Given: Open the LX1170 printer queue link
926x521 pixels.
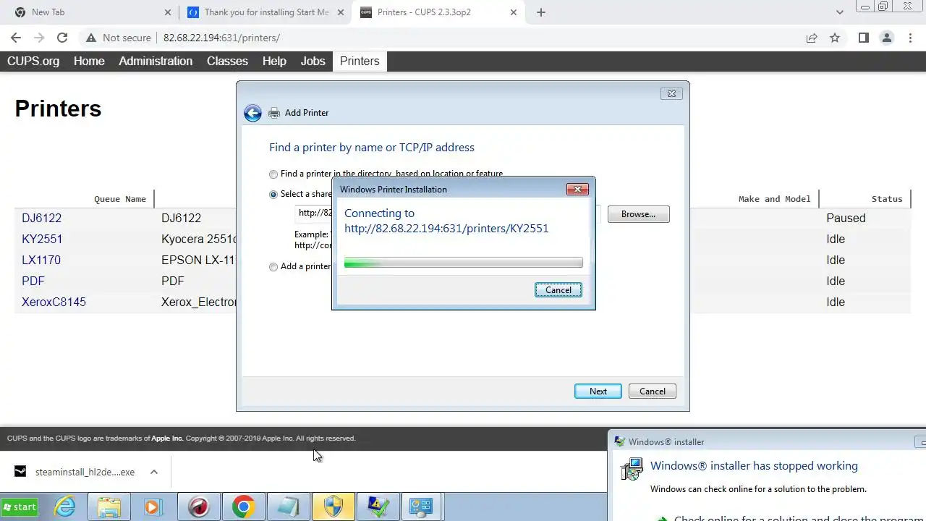Looking at the screenshot, I should [x=41, y=260].
